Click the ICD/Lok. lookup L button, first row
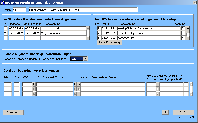This screenshot has height=123, width=198. [34, 85]
